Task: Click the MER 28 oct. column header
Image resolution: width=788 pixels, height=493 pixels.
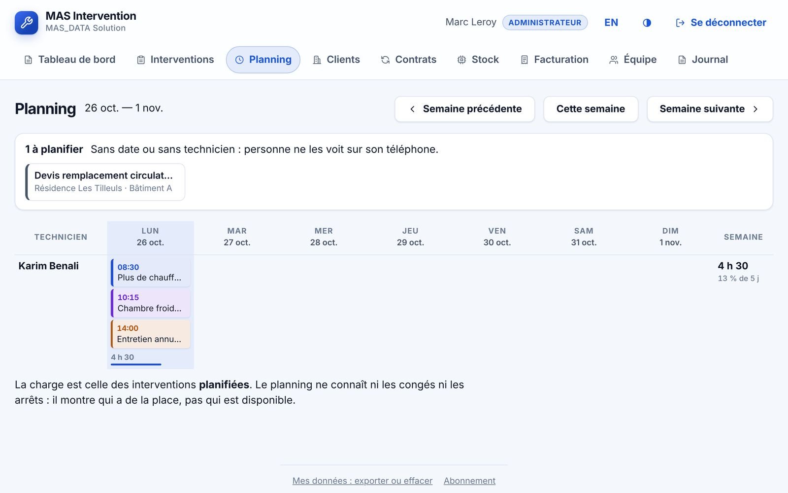Action: 324,237
